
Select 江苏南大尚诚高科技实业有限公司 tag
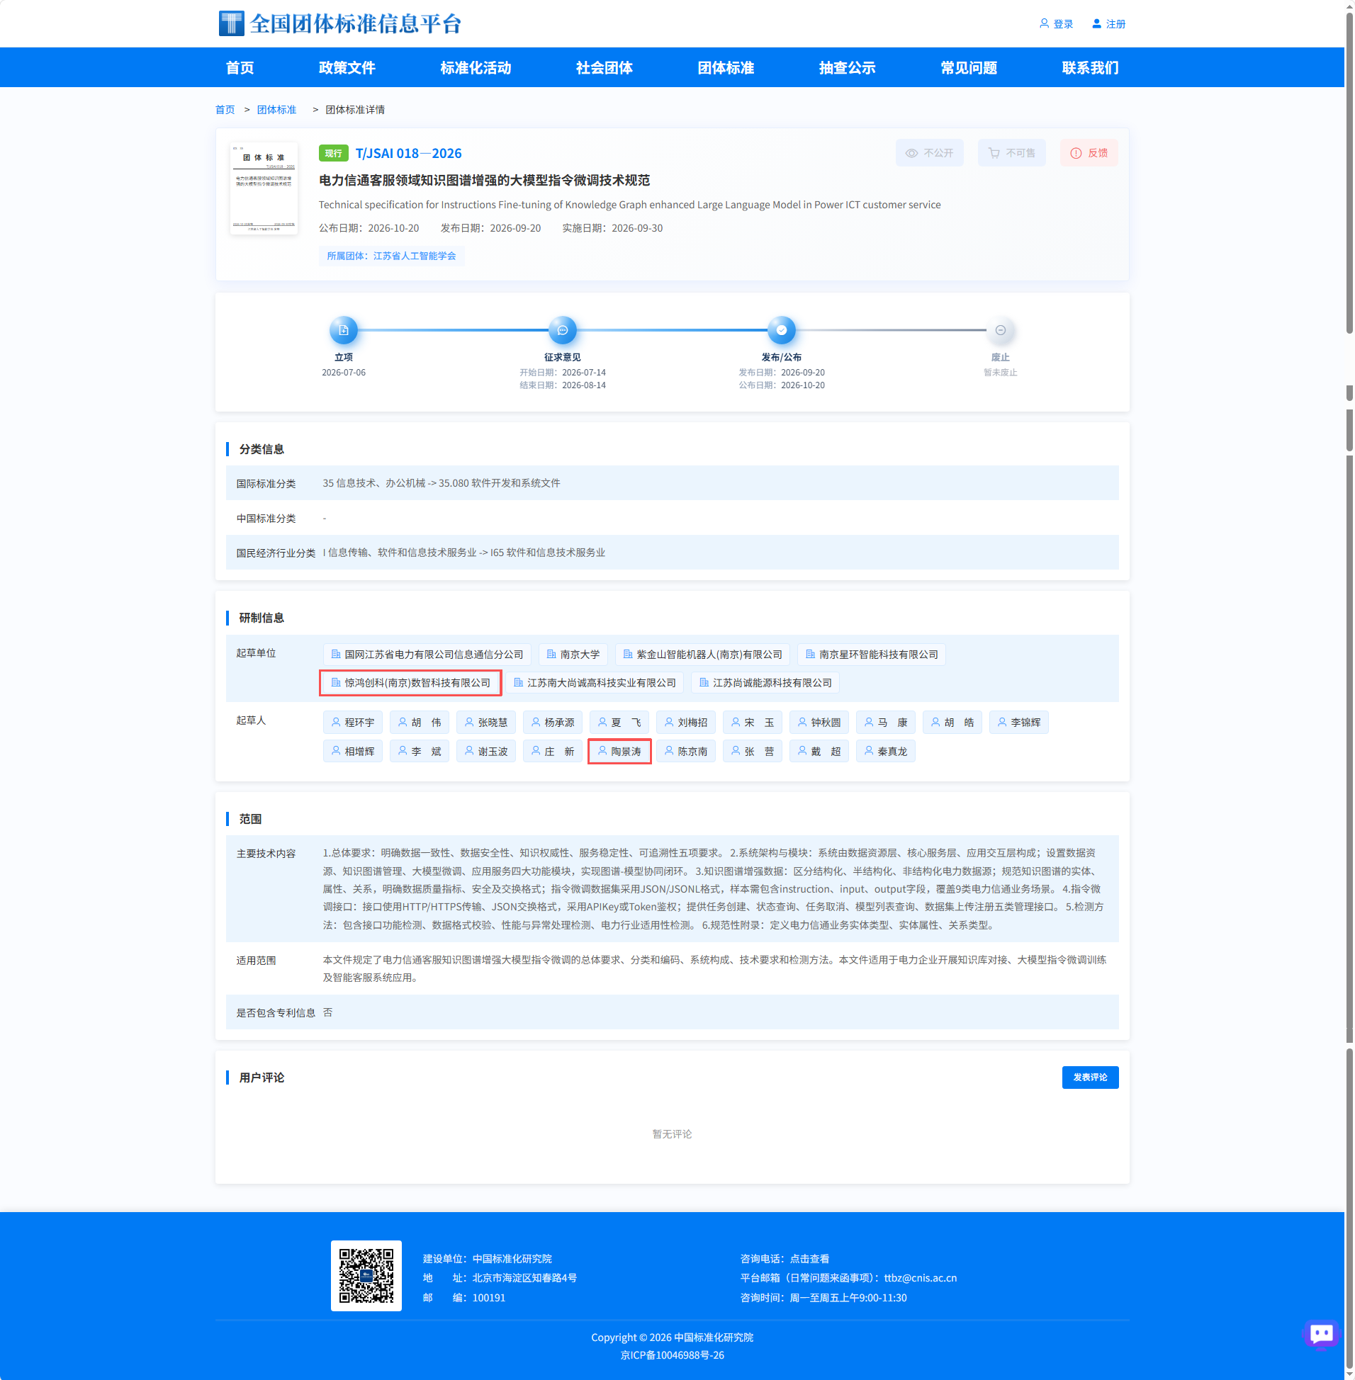(x=595, y=683)
